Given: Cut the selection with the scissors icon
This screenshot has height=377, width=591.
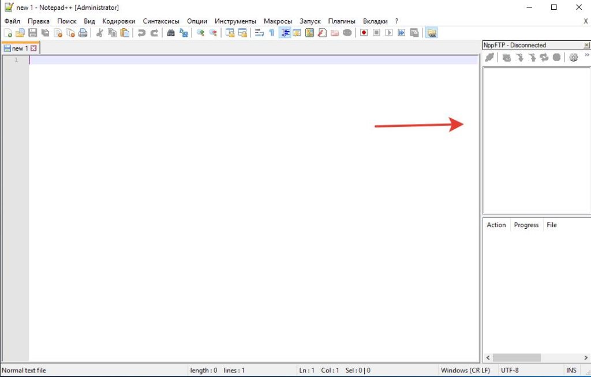Looking at the screenshot, I should (x=99, y=33).
